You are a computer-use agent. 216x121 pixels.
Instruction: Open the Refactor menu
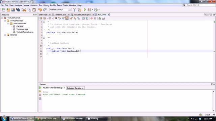(x=34, y=5)
